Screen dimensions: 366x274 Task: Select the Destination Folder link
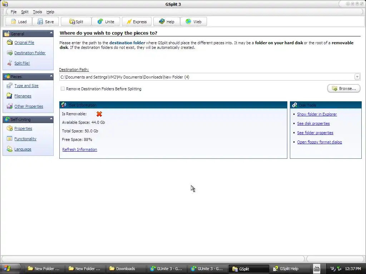[x=30, y=53]
